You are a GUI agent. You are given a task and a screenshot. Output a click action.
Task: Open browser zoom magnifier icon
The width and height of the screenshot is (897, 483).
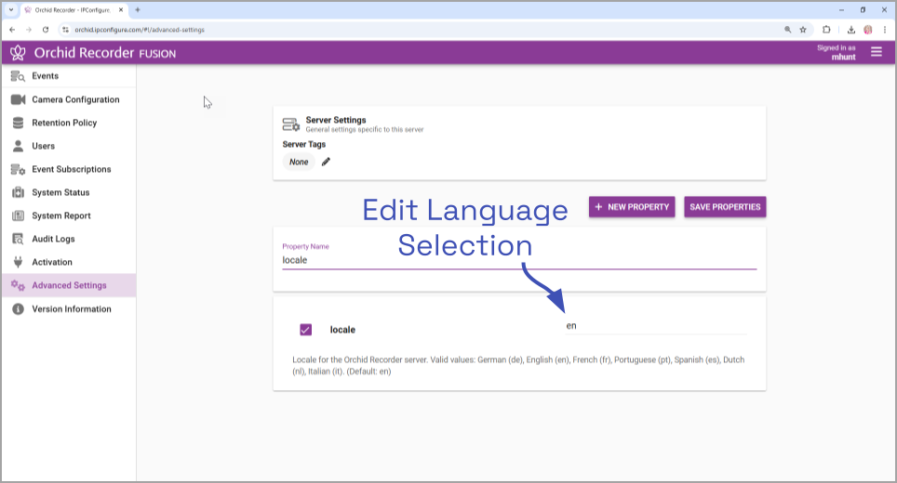click(x=788, y=30)
